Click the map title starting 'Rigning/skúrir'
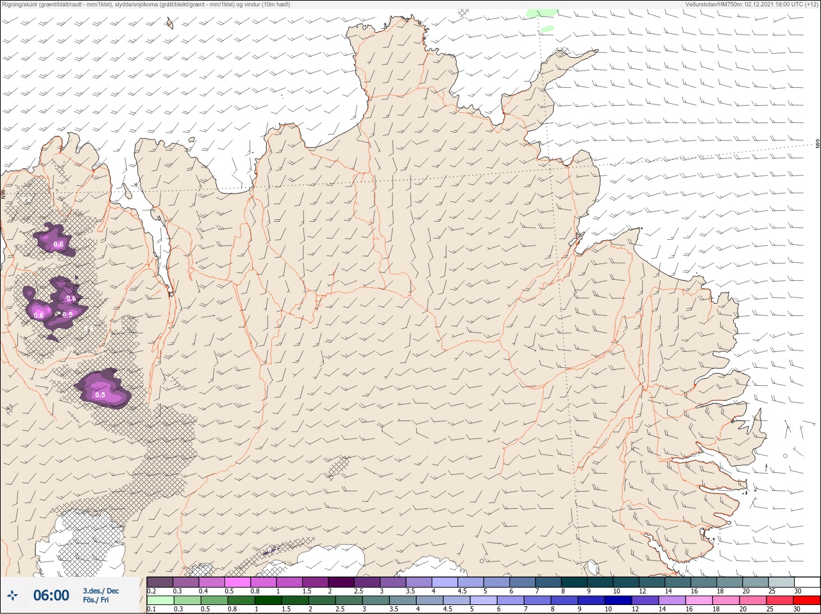 click(x=146, y=4)
